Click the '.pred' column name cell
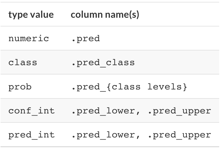The height and width of the screenshot is (150, 223). coord(86,38)
